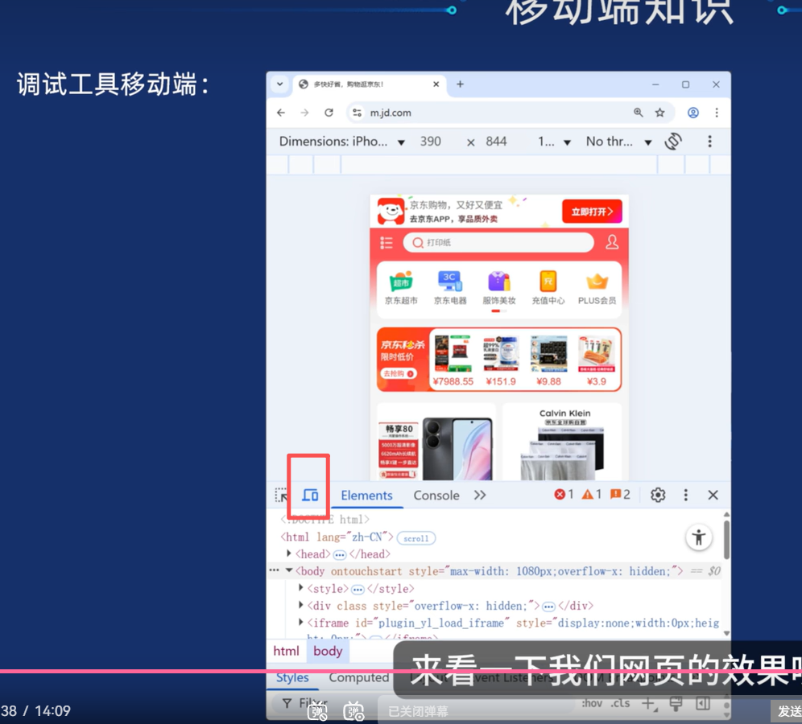802x724 pixels.
Task: Switch to the Console tab
Action: [x=436, y=495]
